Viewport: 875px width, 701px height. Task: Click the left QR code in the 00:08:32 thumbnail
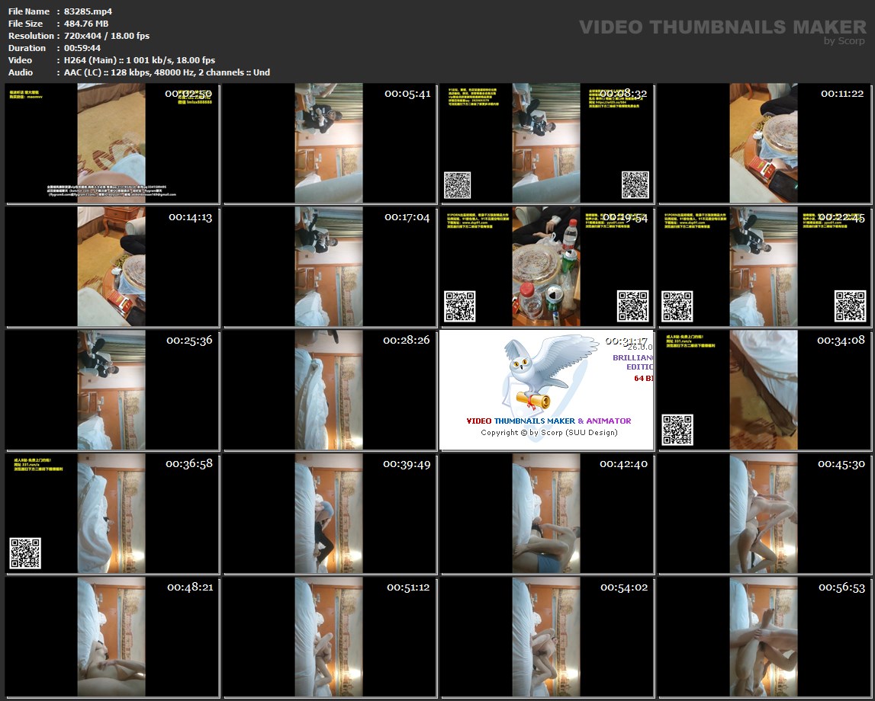coord(457,184)
